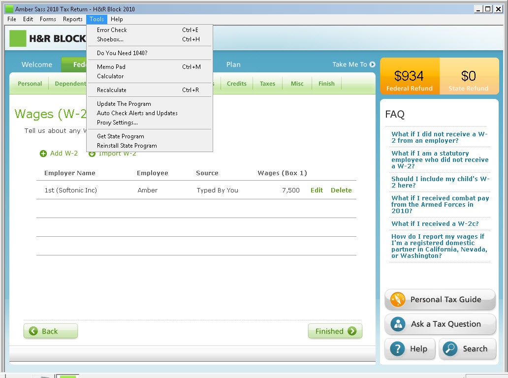508x378 pixels.
Task: Click the Take Me To arrow icon
Action: [372, 64]
